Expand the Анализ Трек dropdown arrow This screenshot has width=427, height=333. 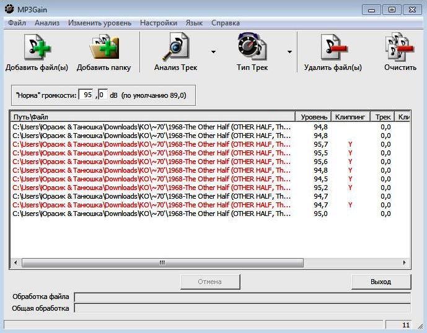point(213,52)
